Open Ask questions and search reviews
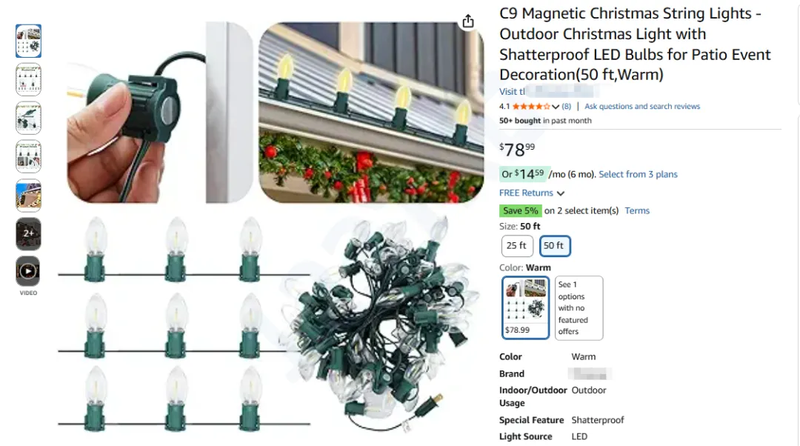 [641, 106]
